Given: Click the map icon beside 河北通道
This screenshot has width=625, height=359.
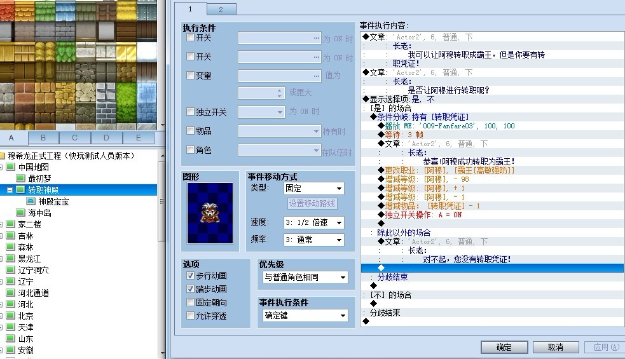Looking at the screenshot, I should pyautogui.click(x=11, y=293).
